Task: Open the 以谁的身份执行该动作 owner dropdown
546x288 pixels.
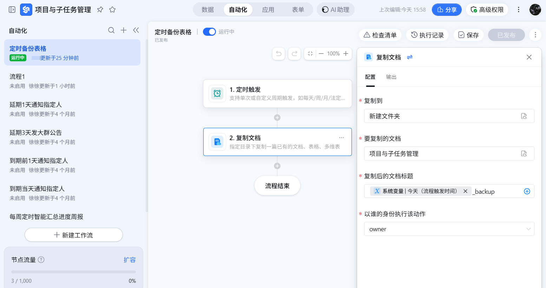Action: [x=449, y=229]
